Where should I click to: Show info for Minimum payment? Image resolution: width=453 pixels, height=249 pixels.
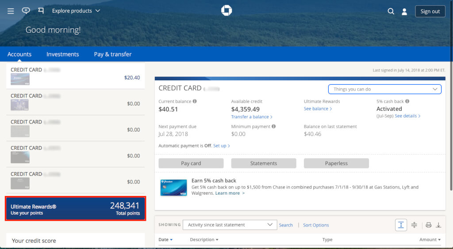click(x=273, y=126)
